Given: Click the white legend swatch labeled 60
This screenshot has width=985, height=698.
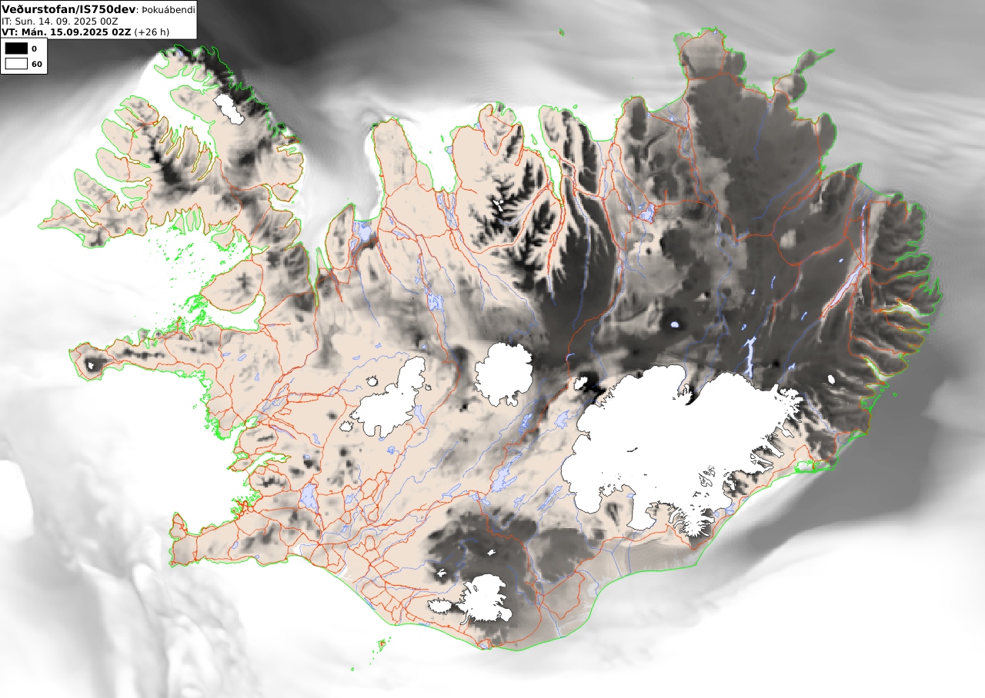Looking at the screenshot, I should pyautogui.click(x=15, y=64).
